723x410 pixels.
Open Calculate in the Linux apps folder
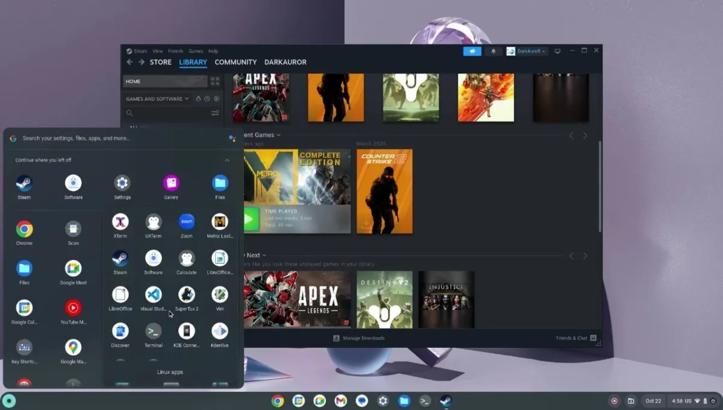click(187, 258)
